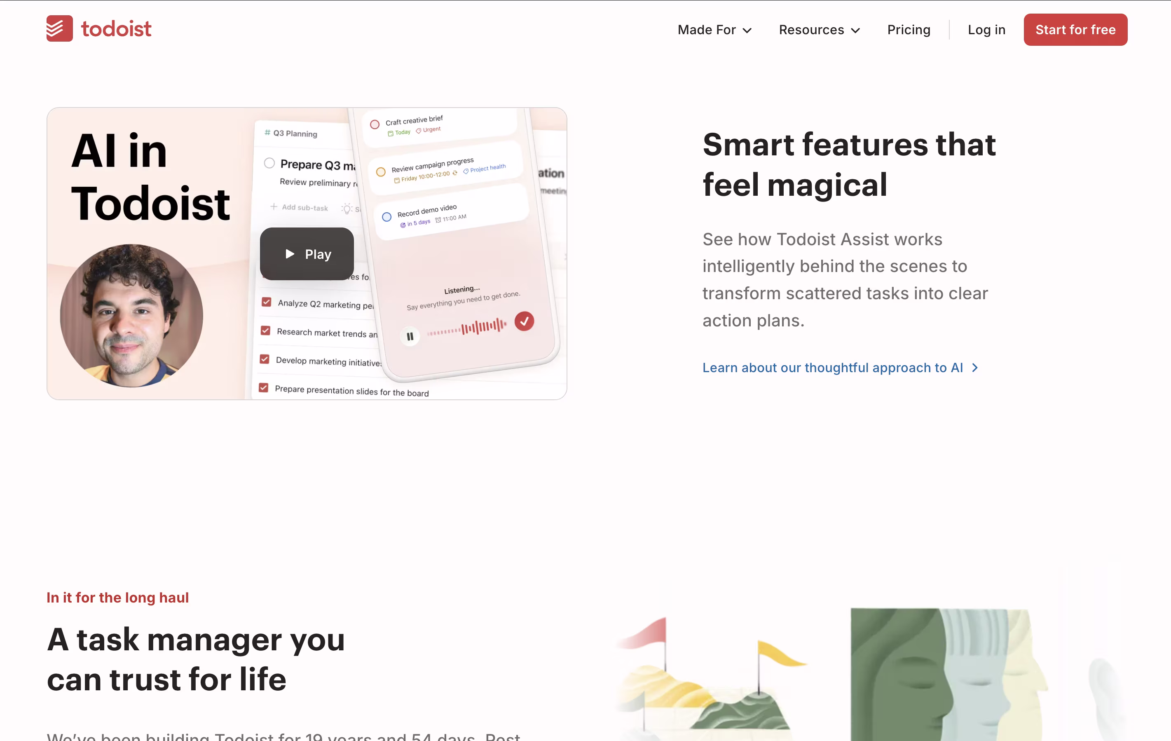
Task: Click the presenter's portrait in the video thumbnail
Action: (x=131, y=315)
